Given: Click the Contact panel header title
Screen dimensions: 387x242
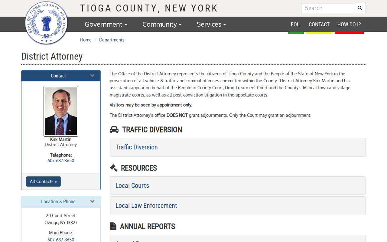Looking at the screenshot, I should click(x=58, y=76).
